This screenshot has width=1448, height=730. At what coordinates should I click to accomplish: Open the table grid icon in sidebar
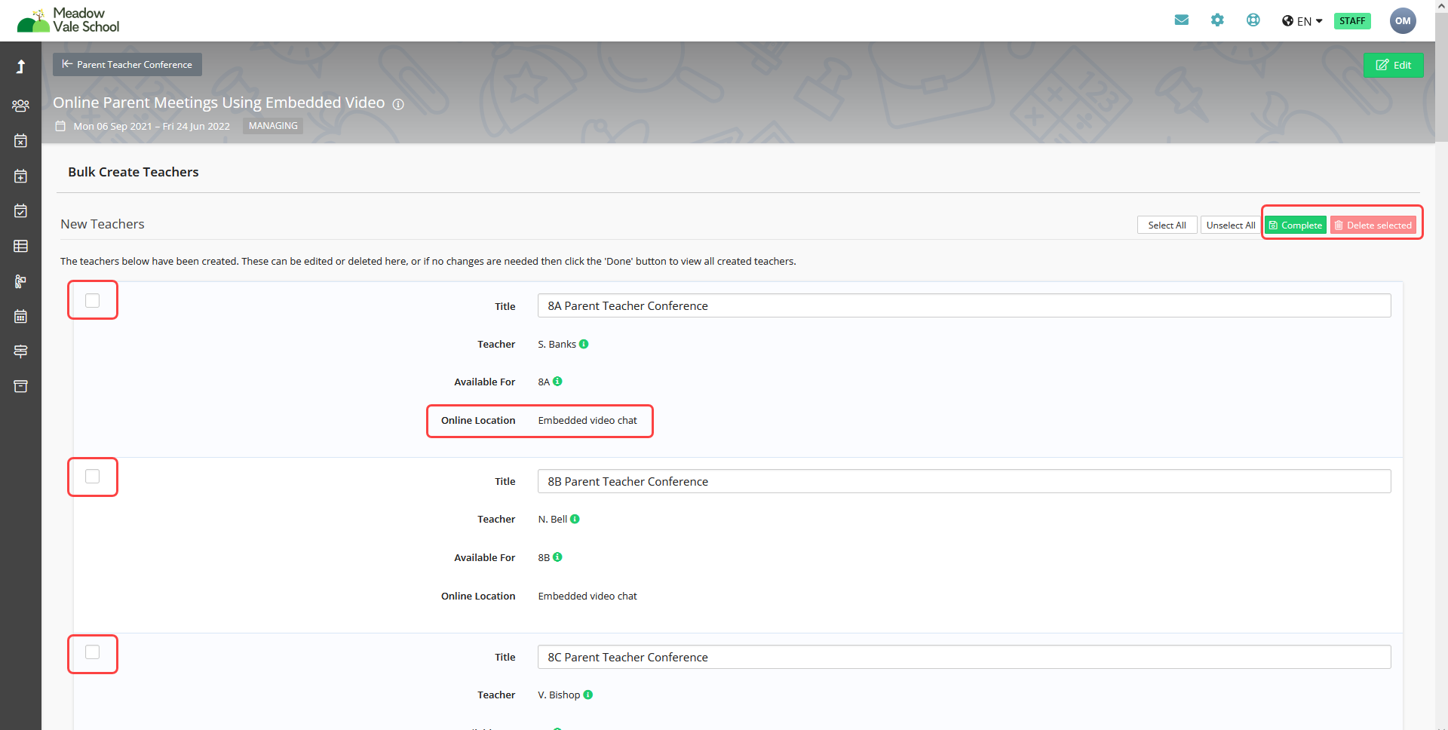pyautogui.click(x=20, y=246)
